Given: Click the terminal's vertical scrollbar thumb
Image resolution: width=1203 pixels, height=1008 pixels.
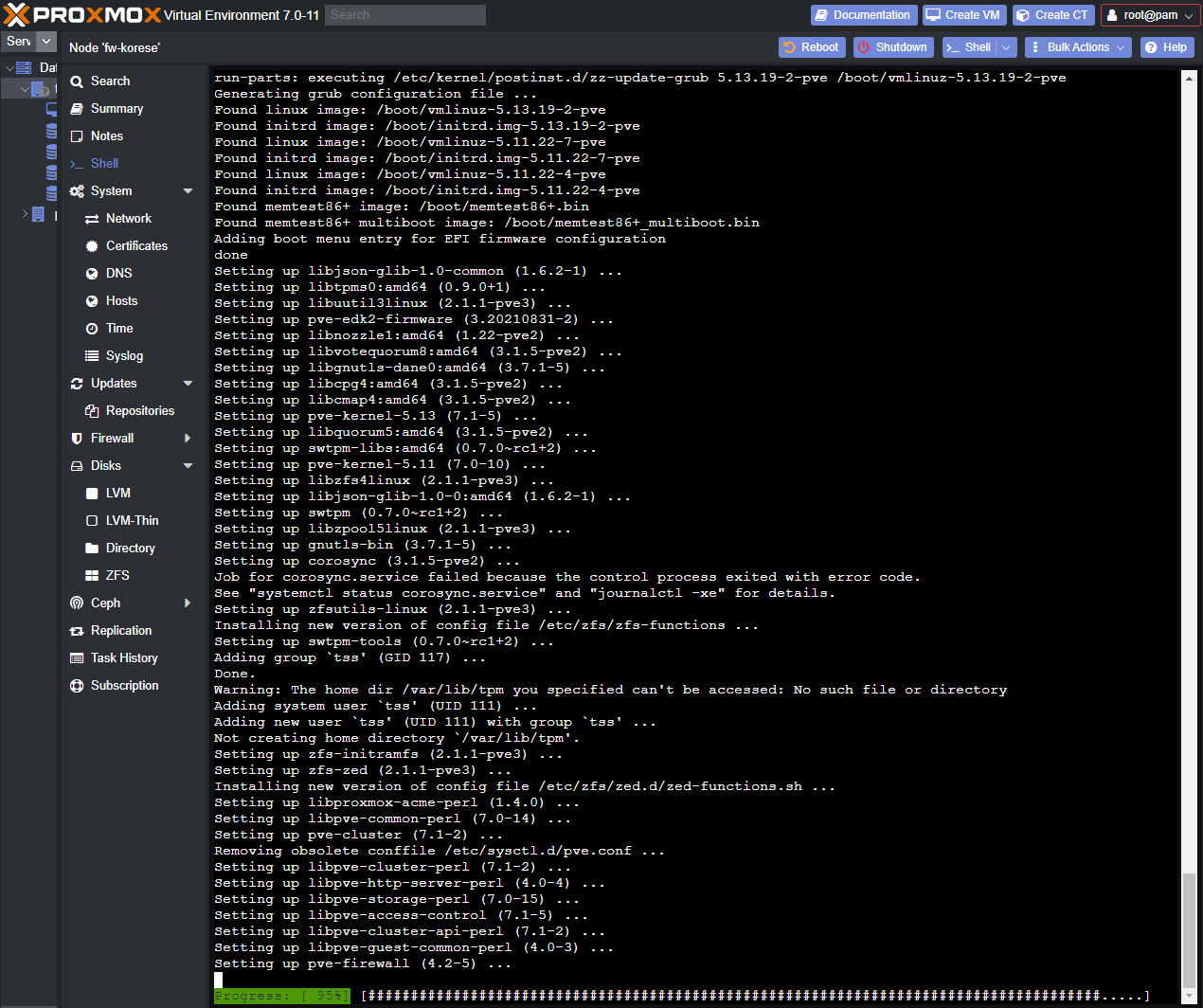Looking at the screenshot, I should click(x=1189, y=930).
